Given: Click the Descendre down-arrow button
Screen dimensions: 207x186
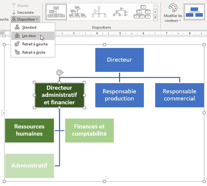Looking at the screenshot, I should tap(23, 12).
